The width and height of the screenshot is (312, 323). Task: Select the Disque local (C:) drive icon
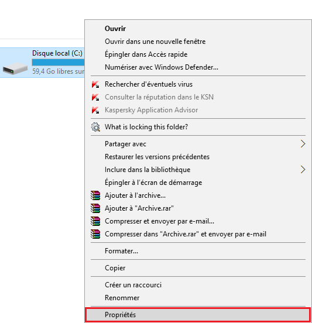(x=15, y=68)
